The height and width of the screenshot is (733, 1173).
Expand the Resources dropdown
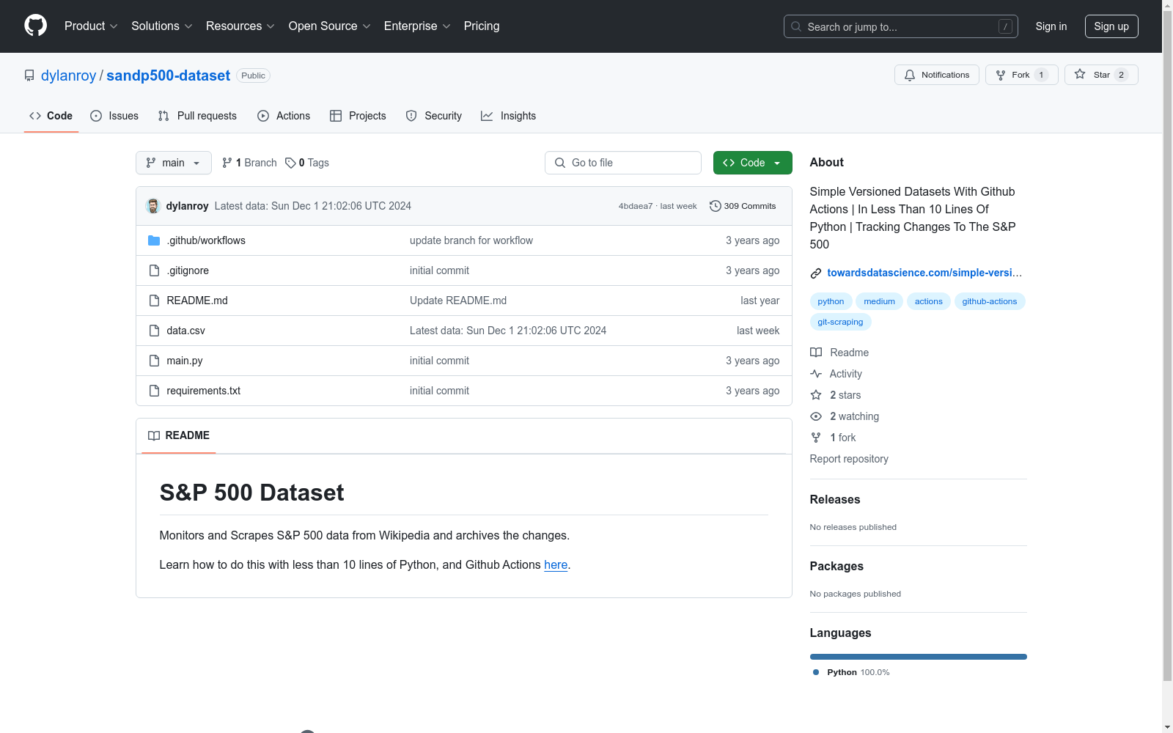pyautogui.click(x=240, y=26)
